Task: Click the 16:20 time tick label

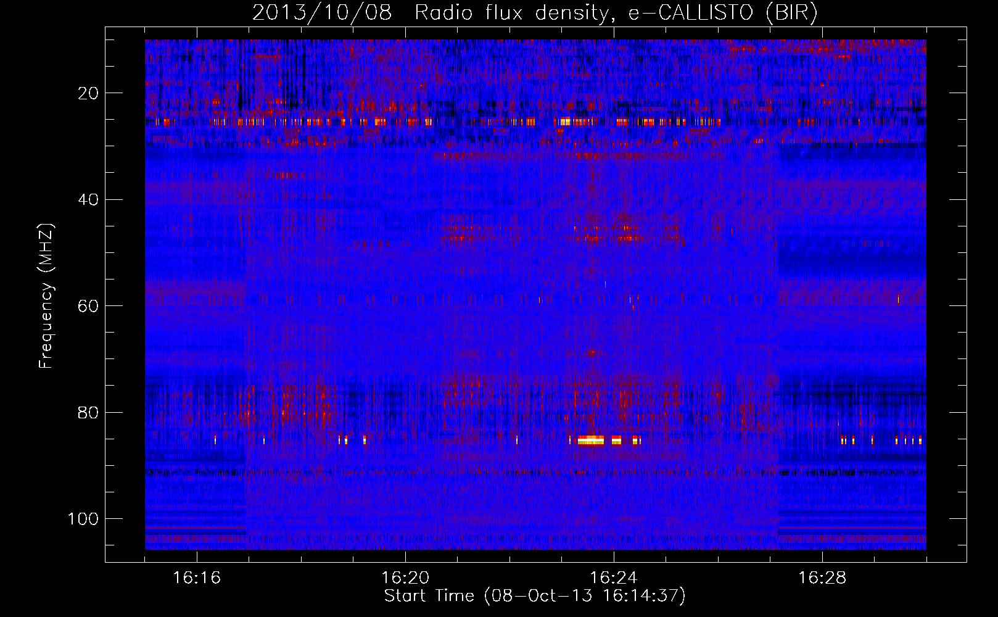Action: point(405,578)
